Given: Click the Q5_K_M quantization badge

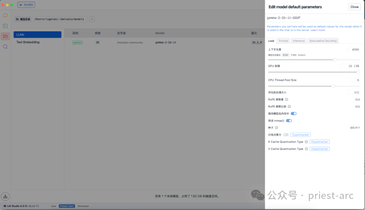Looking at the screenshot, I should [x=257, y=42].
